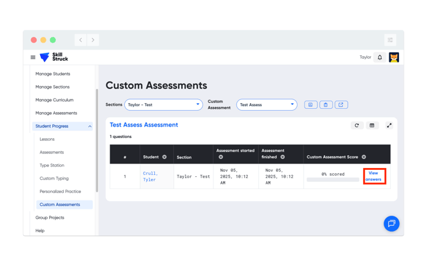Open the fox profile avatar
This screenshot has width=427, height=266.
tap(394, 57)
